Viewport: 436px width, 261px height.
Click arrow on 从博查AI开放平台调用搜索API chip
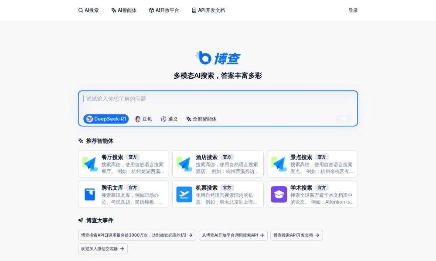pyautogui.click(x=262, y=235)
